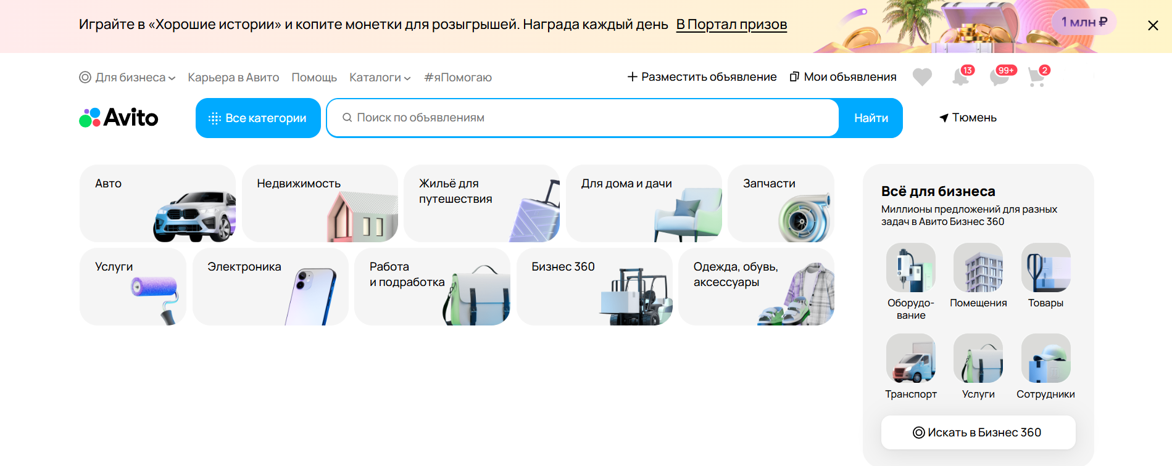
Task: Open Мои объявления
Action: pos(843,77)
